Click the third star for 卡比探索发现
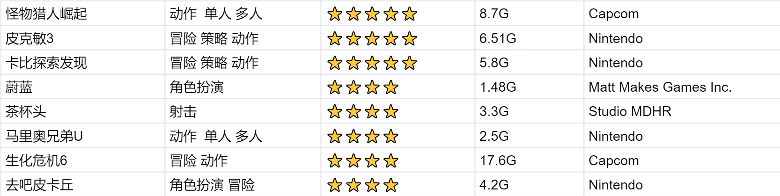The height and width of the screenshot is (196, 780). 372,63
